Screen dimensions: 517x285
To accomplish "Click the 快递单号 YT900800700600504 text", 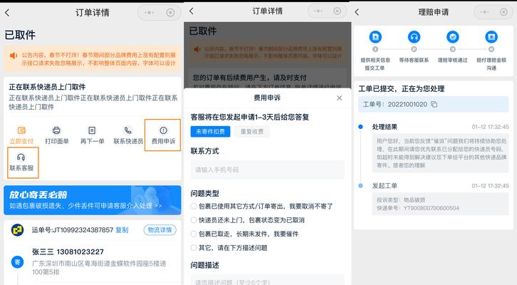I will click(x=418, y=208).
